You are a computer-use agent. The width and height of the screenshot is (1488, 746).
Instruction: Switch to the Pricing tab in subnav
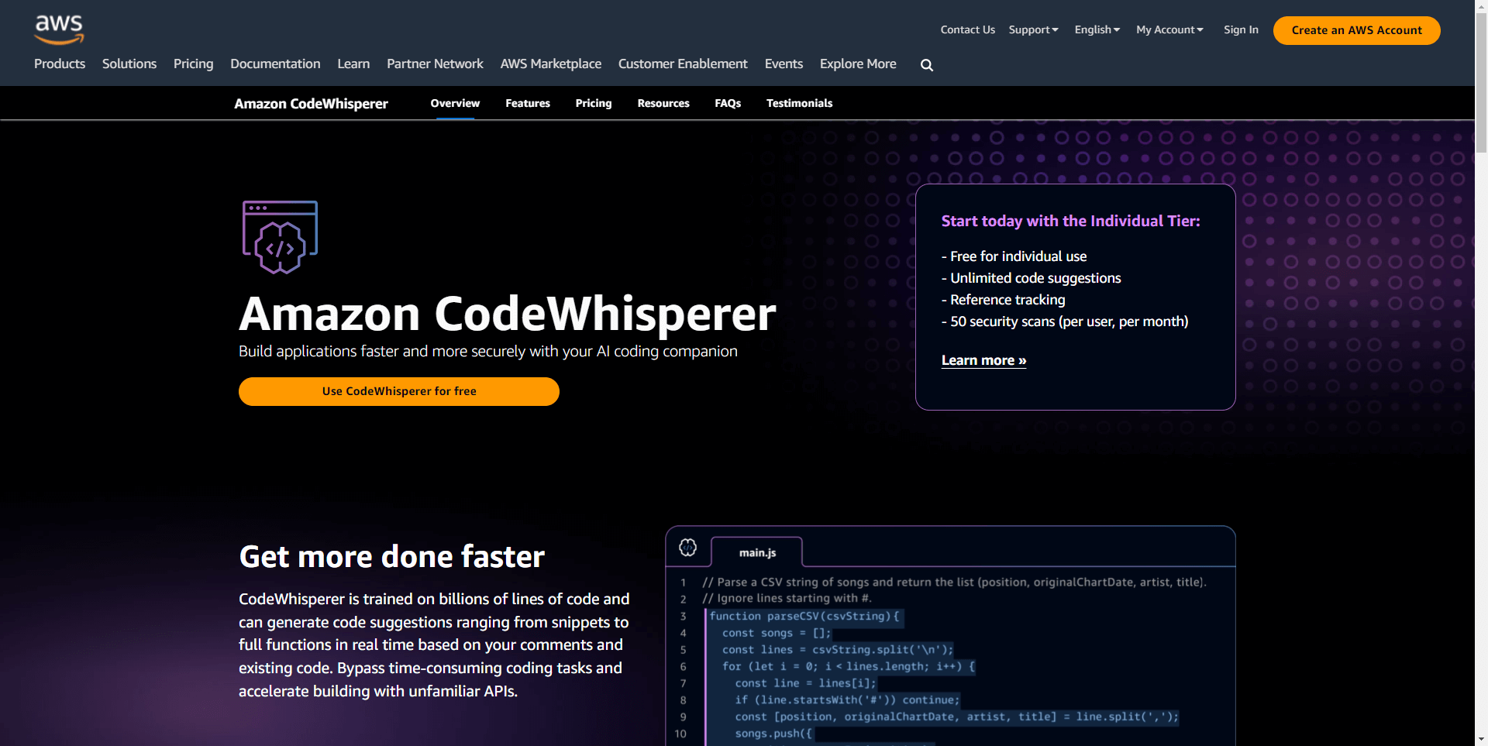pos(594,103)
